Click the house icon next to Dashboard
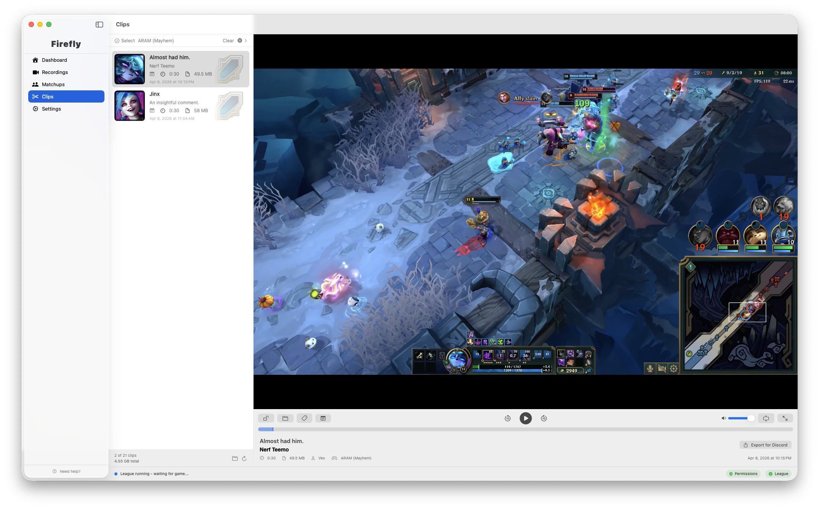Screen dimensions: 819x509 tap(35, 60)
